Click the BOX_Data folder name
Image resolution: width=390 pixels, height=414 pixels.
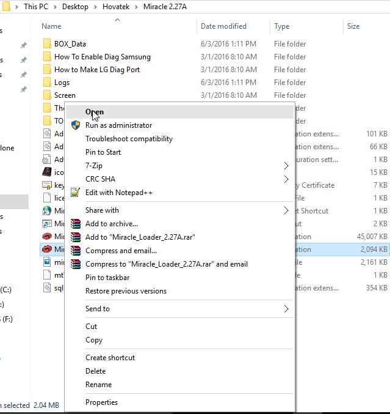[70, 44]
